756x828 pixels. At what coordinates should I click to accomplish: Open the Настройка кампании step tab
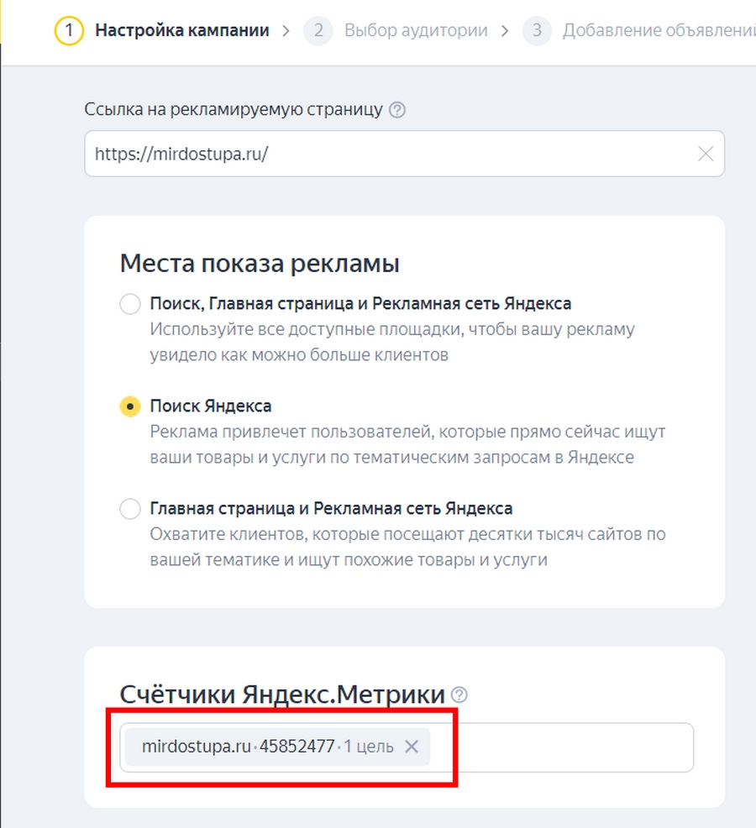[x=182, y=31]
